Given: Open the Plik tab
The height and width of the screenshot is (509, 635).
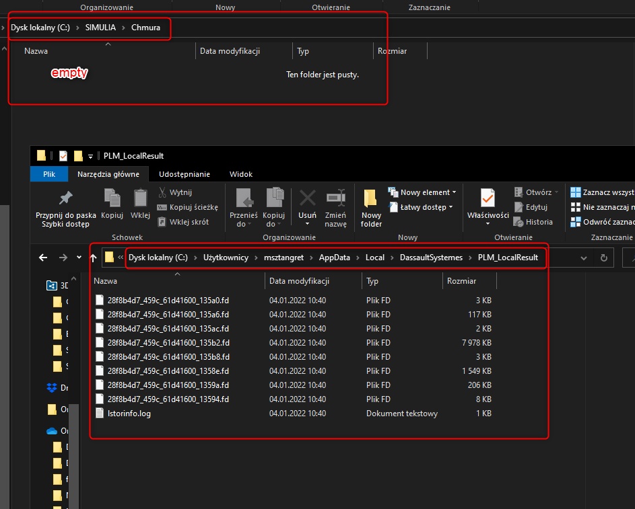Looking at the screenshot, I should tap(49, 174).
